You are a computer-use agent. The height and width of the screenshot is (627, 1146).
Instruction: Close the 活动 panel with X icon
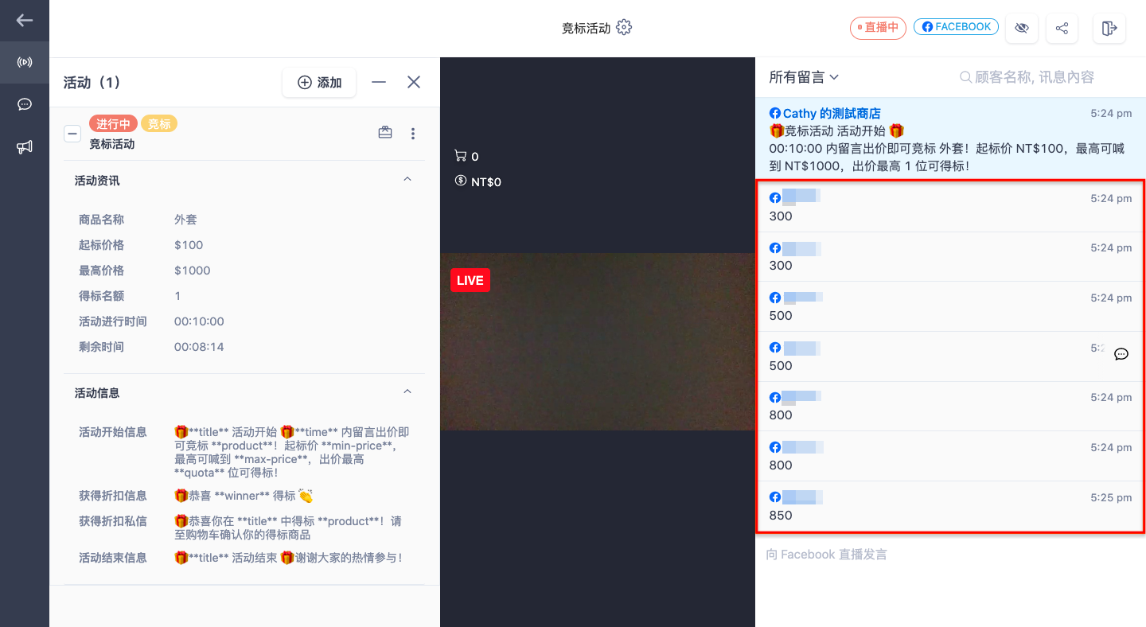click(x=414, y=82)
